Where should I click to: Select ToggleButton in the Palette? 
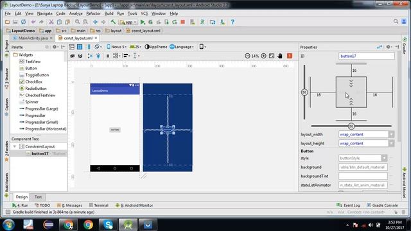pyautogui.click(x=34, y=75)
